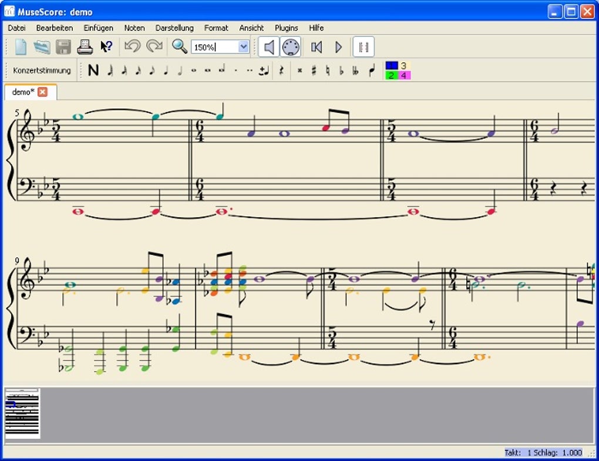Apply the natural accidental
599x461 pixels.
tap(328, 70)
